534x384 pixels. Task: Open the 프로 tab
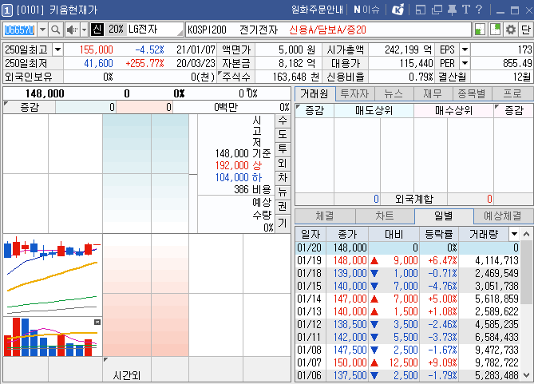(512, 93)
